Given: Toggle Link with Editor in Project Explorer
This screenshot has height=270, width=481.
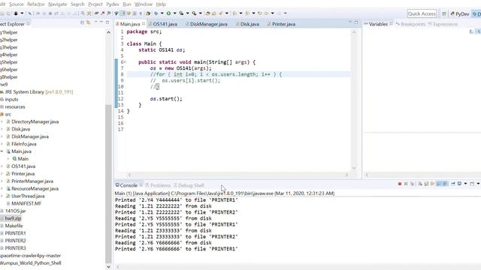Looking at the screenshot, I should [89, 22].
